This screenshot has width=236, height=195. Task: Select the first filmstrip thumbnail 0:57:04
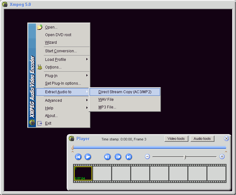[83, 173]
